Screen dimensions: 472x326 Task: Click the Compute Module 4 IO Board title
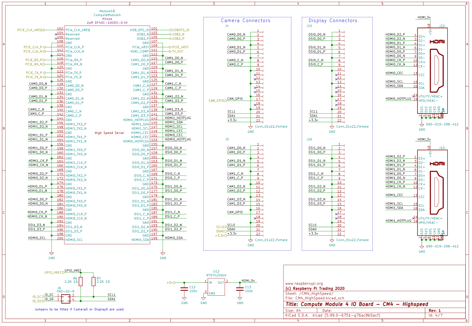pos(357,304)
